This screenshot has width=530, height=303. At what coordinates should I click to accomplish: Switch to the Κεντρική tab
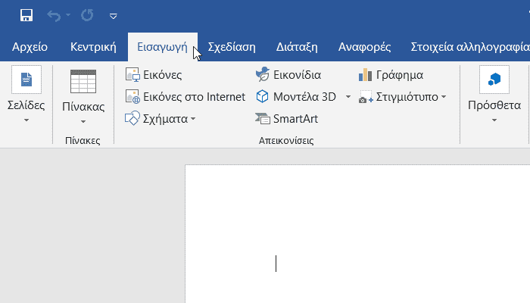[x=93, y=47]
